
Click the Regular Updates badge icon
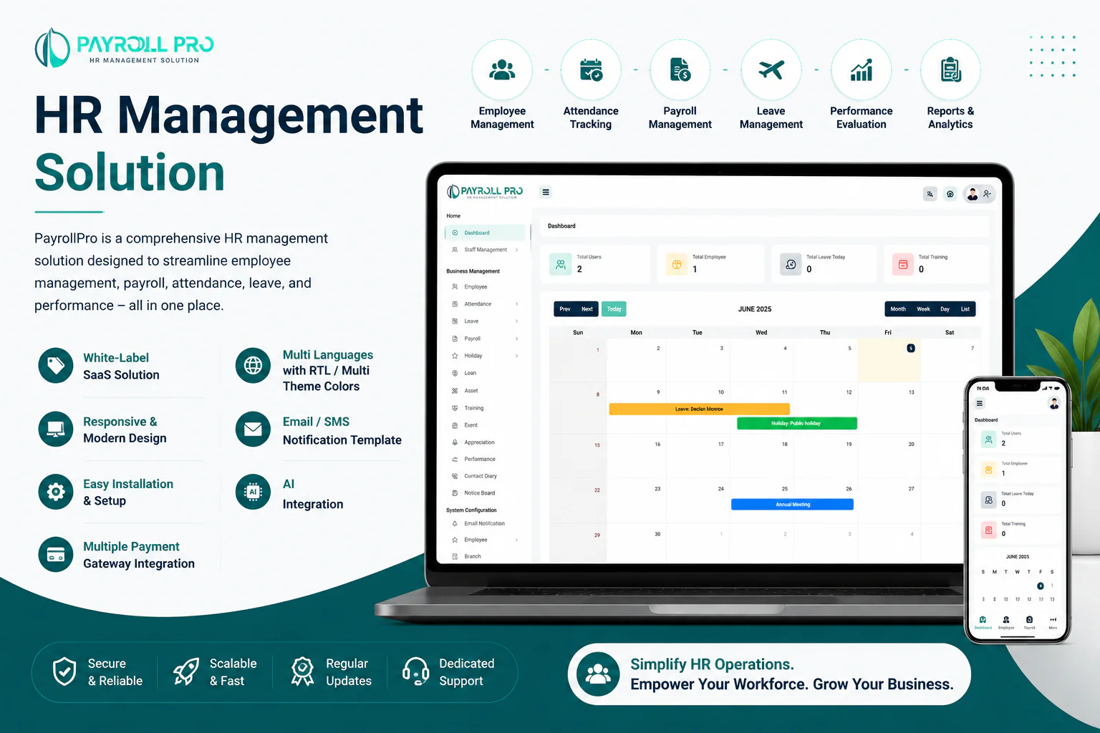click(302, 671)
